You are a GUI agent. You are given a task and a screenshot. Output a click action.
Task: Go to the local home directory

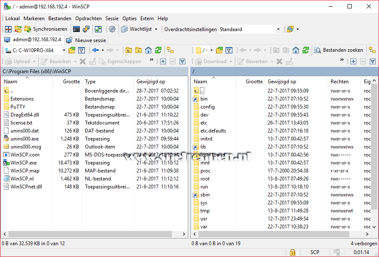(148, 50)
